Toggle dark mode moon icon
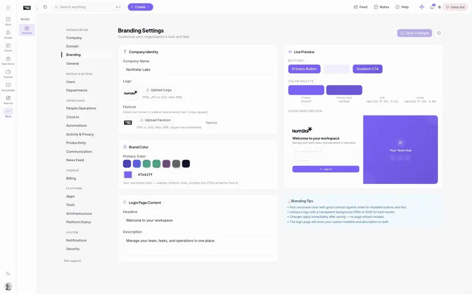This screenshot has height=294, width=472. tap(8, 274)
